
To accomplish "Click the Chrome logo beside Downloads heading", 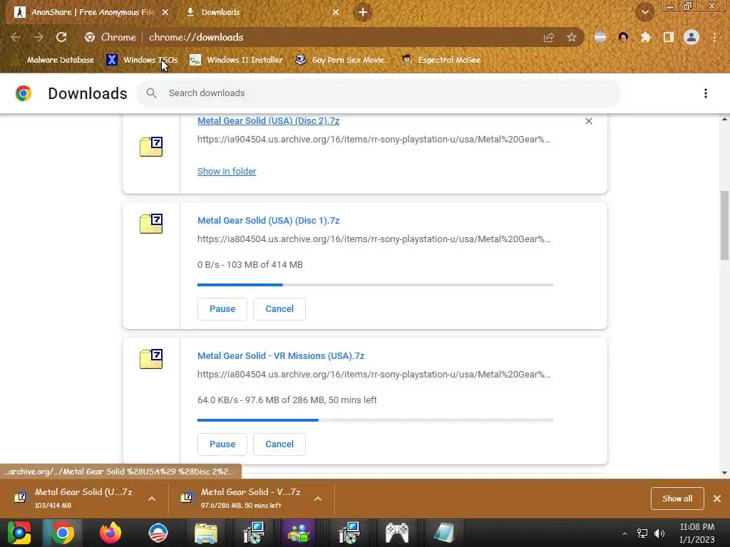I will 24,93.
